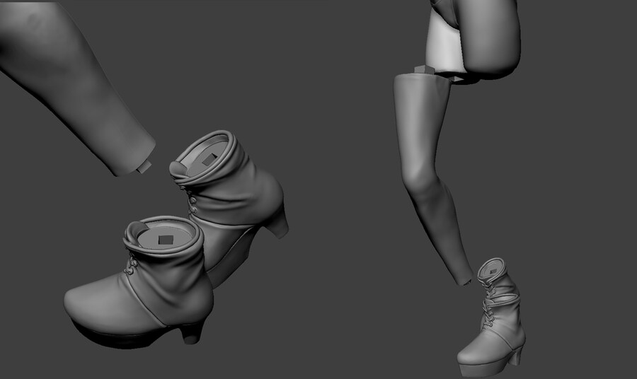Click the square socket hole in the front boot

point(166,239)
